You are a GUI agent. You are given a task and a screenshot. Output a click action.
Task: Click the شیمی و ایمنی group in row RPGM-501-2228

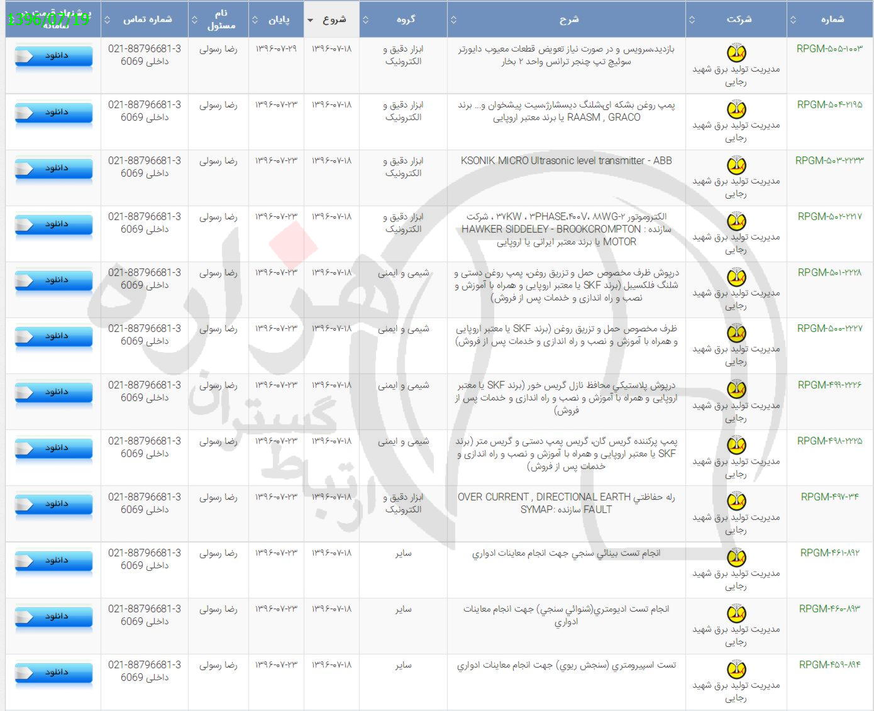(x=403, y=272)
